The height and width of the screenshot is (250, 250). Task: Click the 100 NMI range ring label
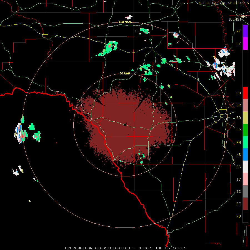(x=125, y=22)
